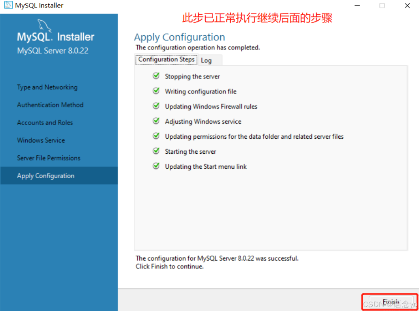Click the Finish button

(x=391, y=302)
